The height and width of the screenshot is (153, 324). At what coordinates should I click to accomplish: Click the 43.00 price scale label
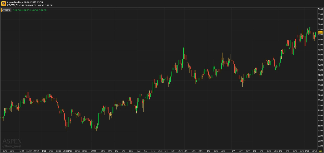[320, 65]
